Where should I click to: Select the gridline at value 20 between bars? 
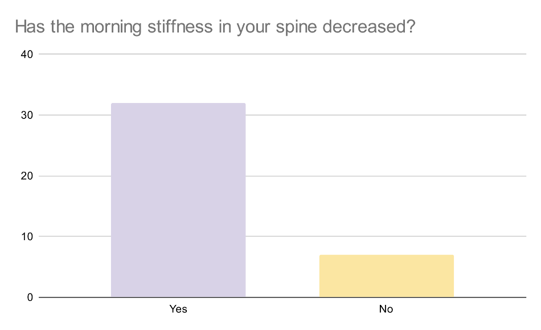[282, 176]
